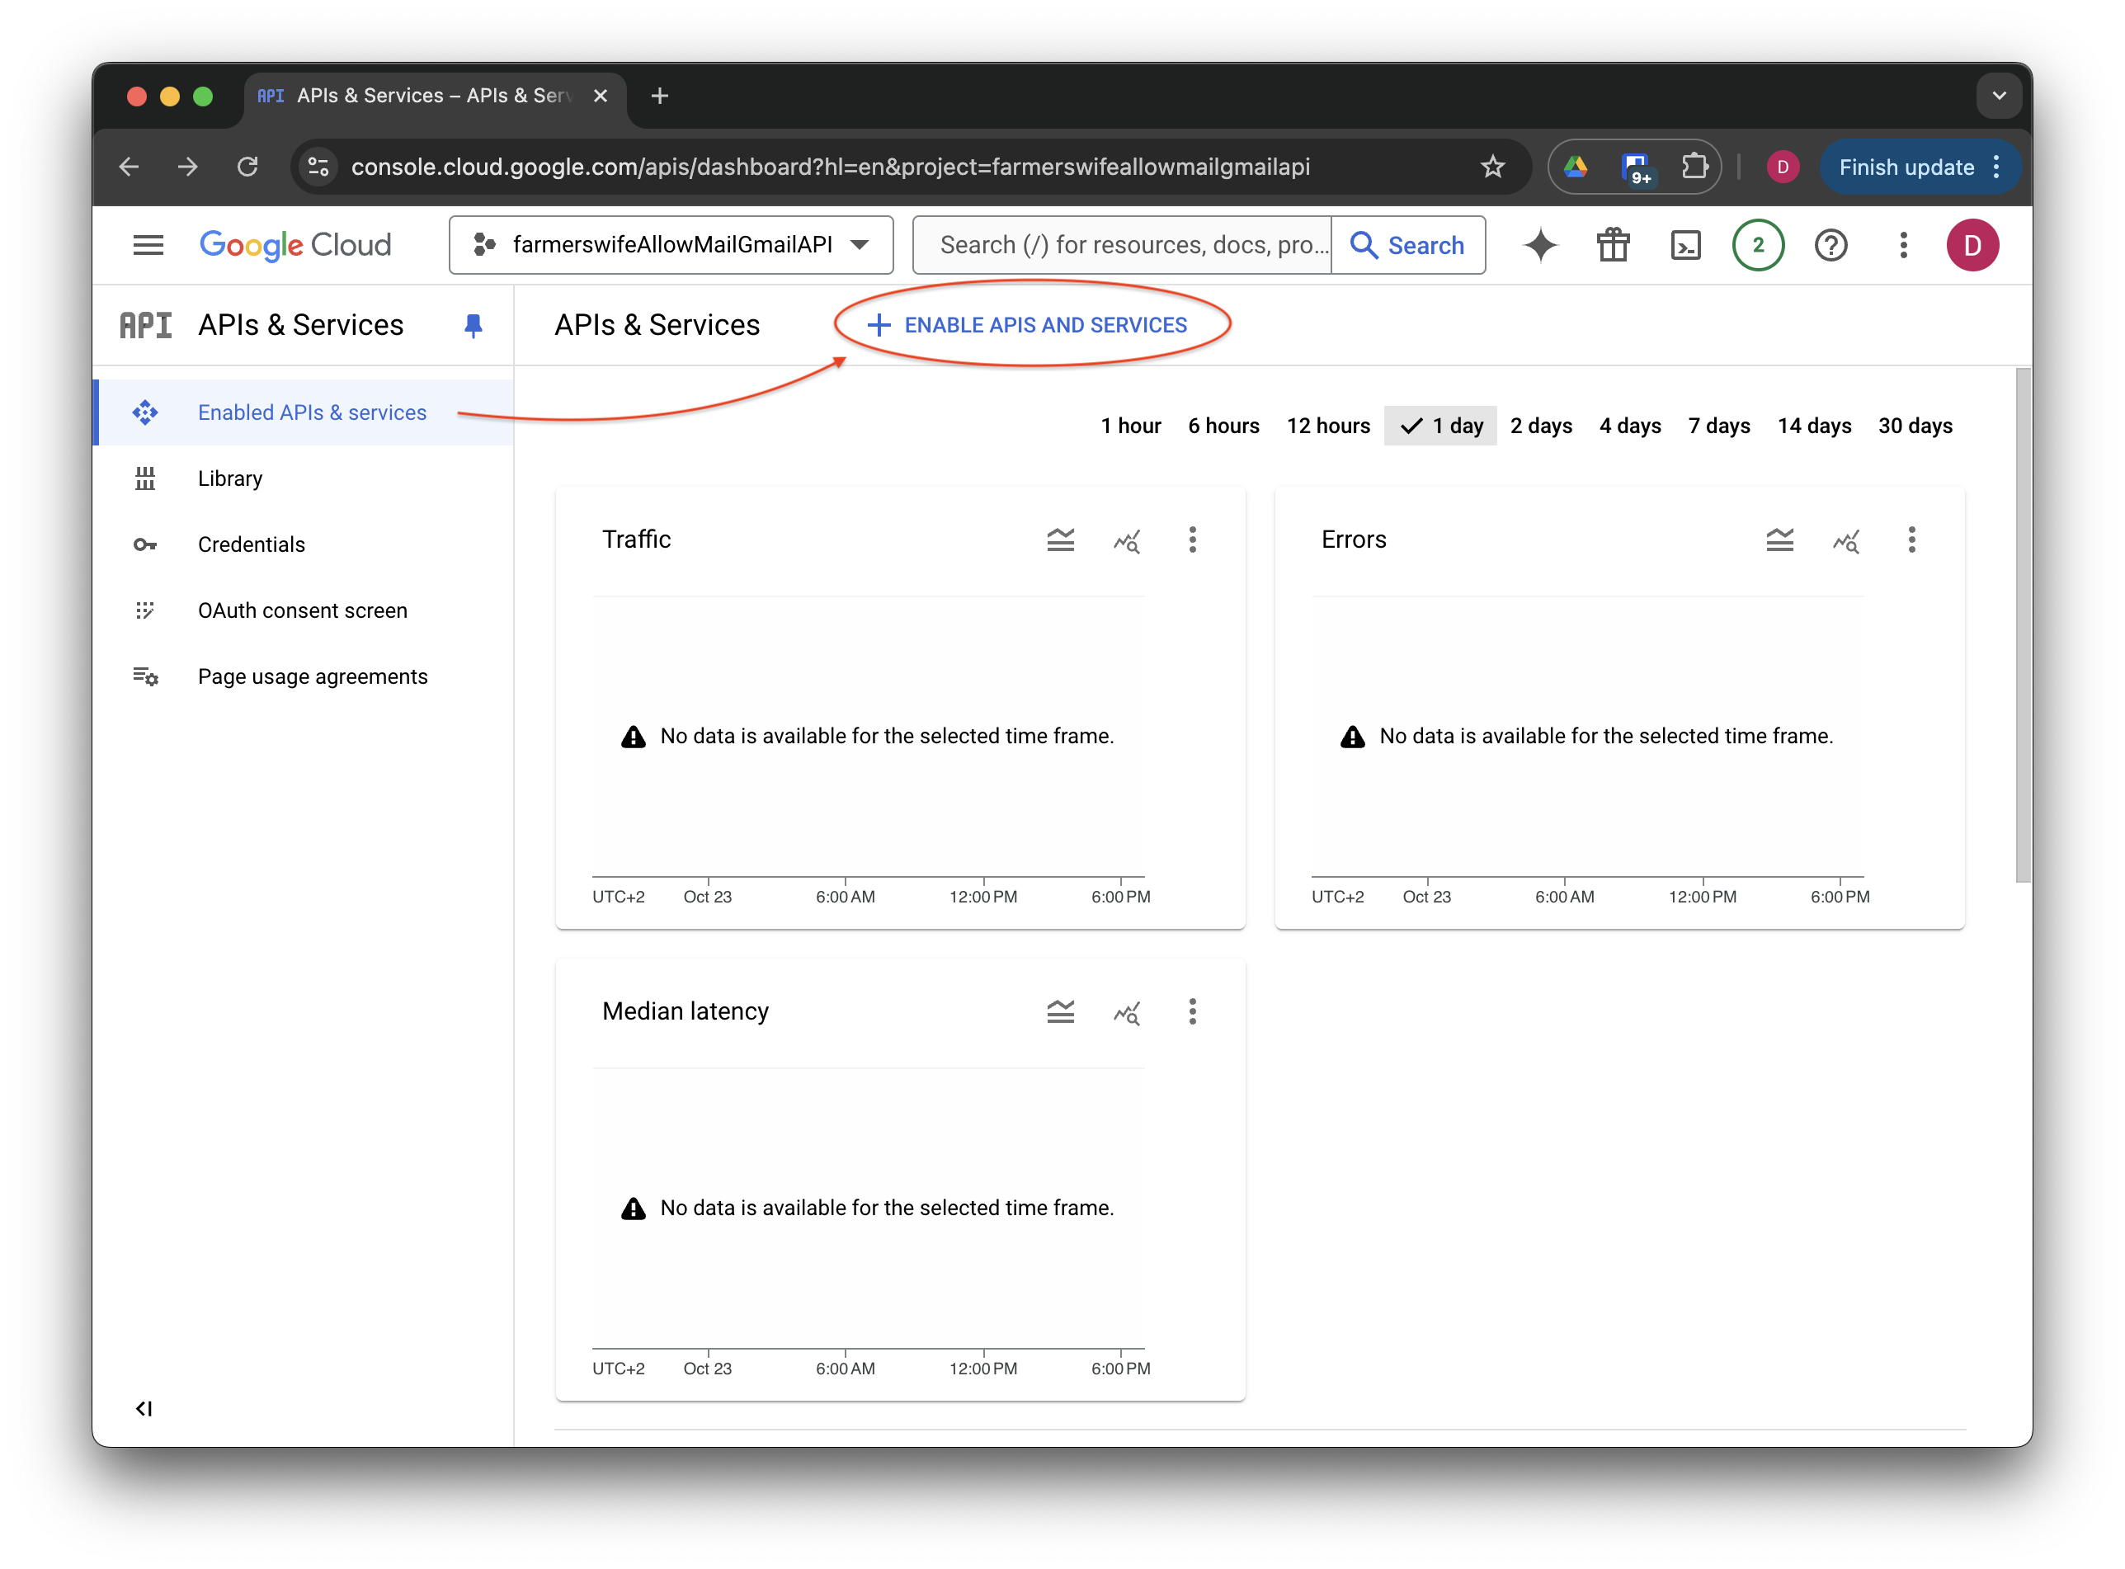Open the Gemini AI assistant sparkle icon
The image size is (2125, 1569).
tap(1540, 245)
